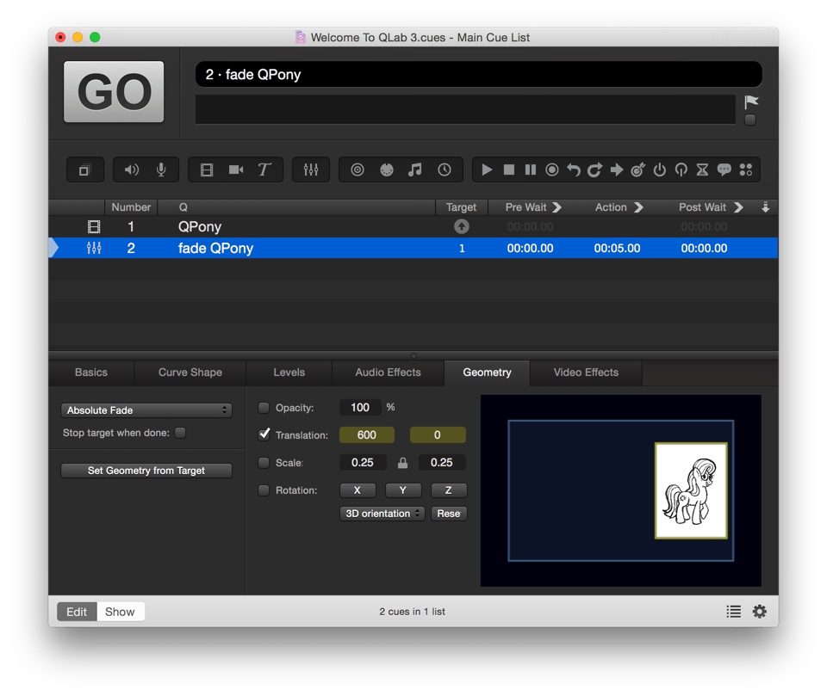Add a Titles cue with T icon
Viewport: 827px width, 696px height.
pos(264,169)
